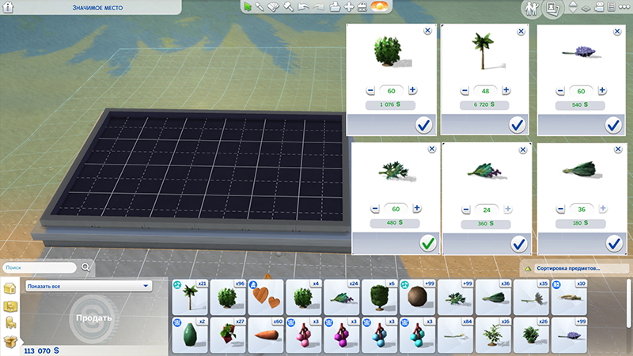Select the round brown +99 item
Viewport: 633px width, 356px height.
pos(418,297)
